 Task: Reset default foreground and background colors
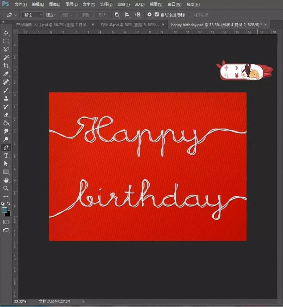pyautogui.click(x=3, y=204)
